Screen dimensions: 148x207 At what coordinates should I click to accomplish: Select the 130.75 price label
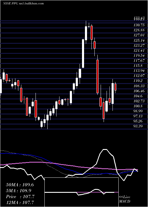[139, 25]
